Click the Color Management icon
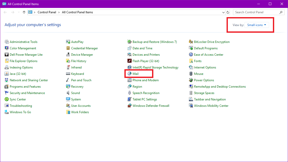Viewport: 288px width, 162px height. (x=7, y=48)
